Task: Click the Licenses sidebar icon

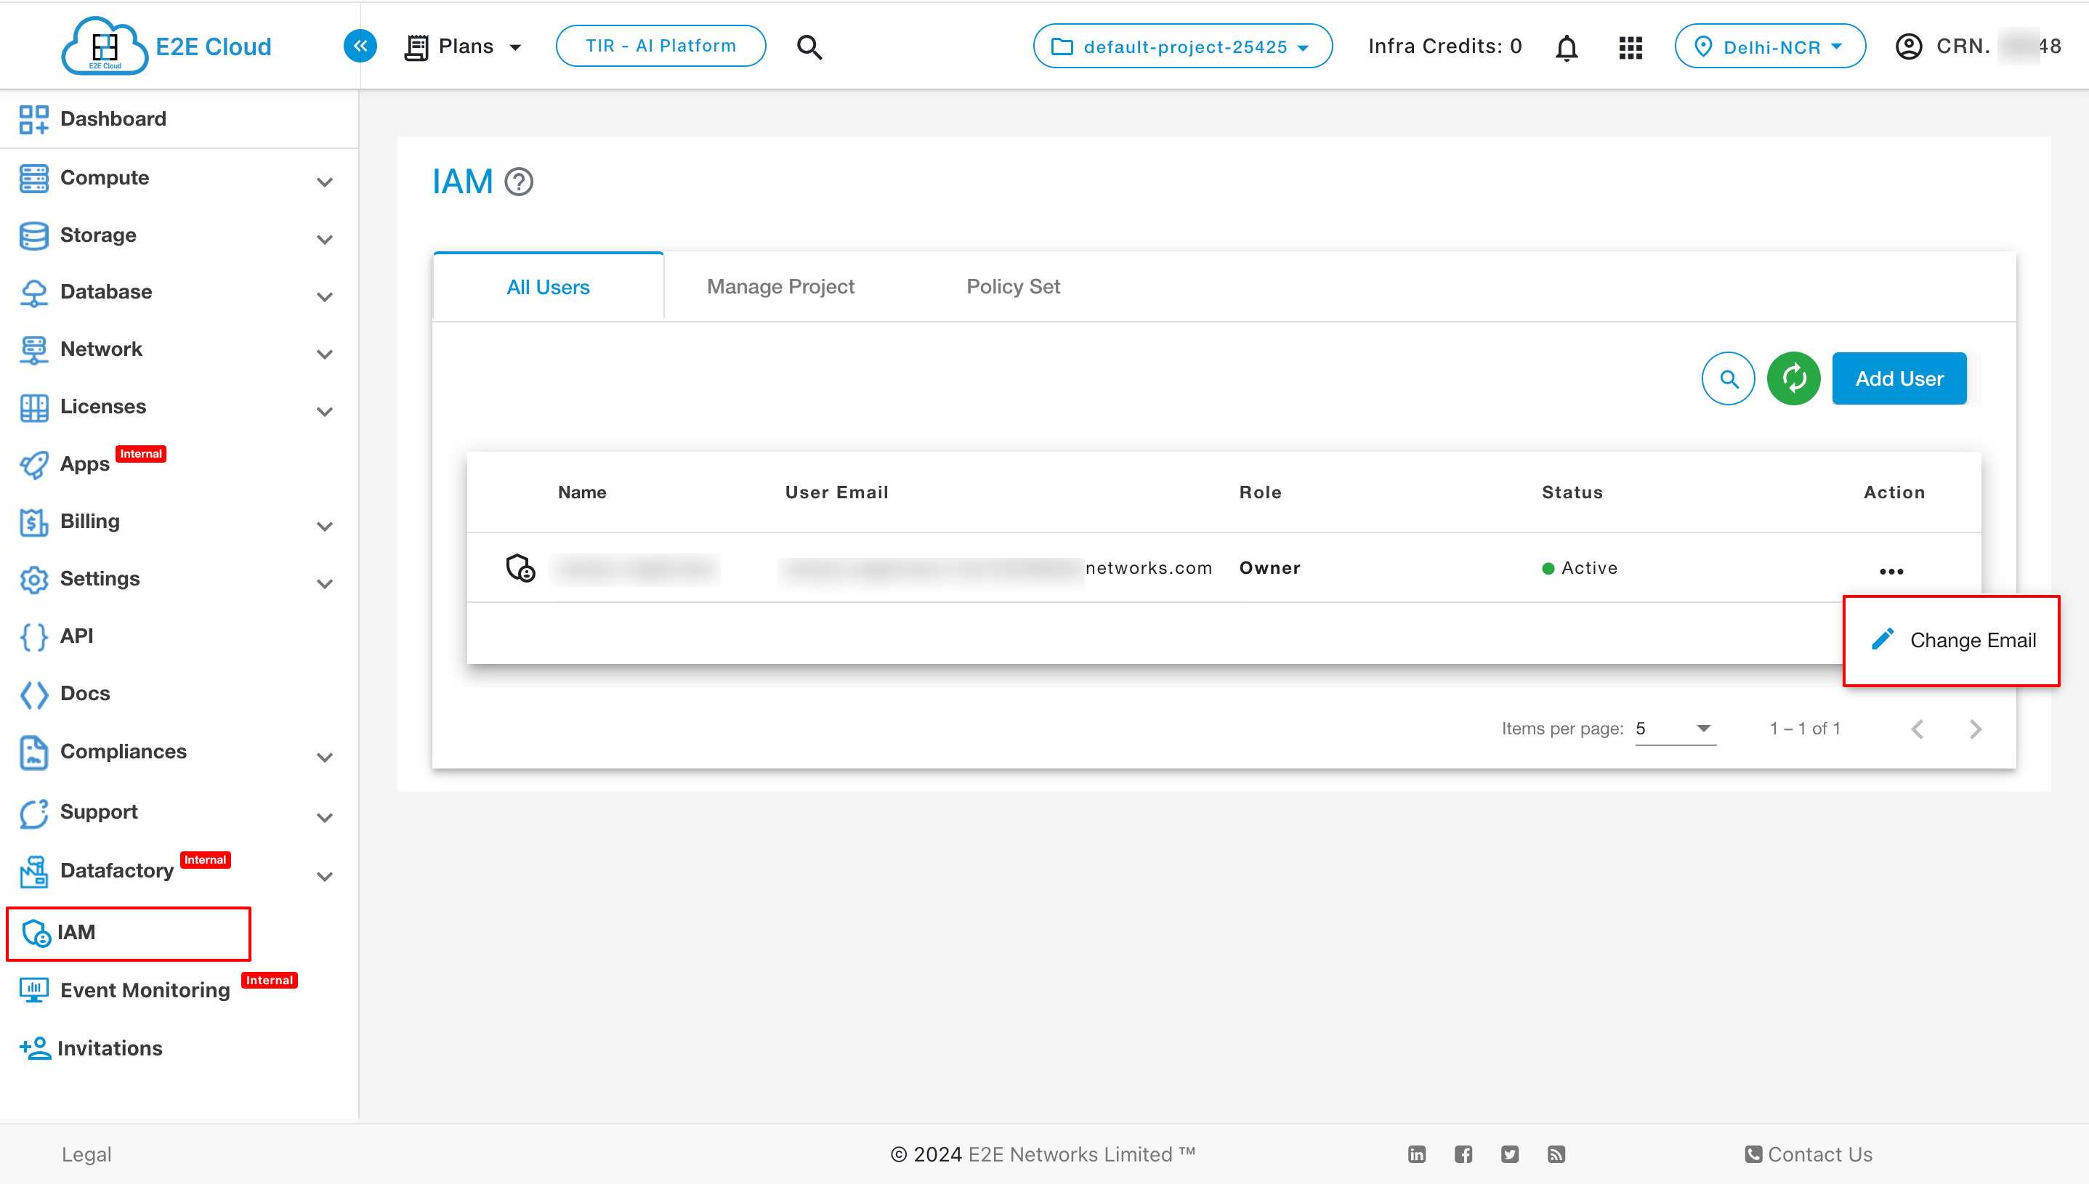Action: pyautogui.click(x=34, y=407)
